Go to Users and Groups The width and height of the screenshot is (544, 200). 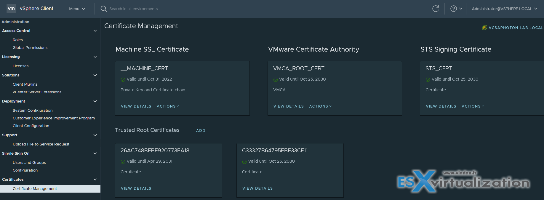click(x=29, y=162)
